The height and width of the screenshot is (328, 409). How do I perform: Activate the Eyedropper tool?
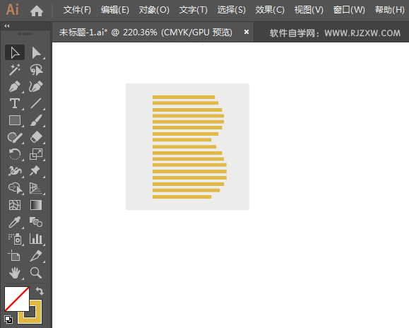pos(15,222)
